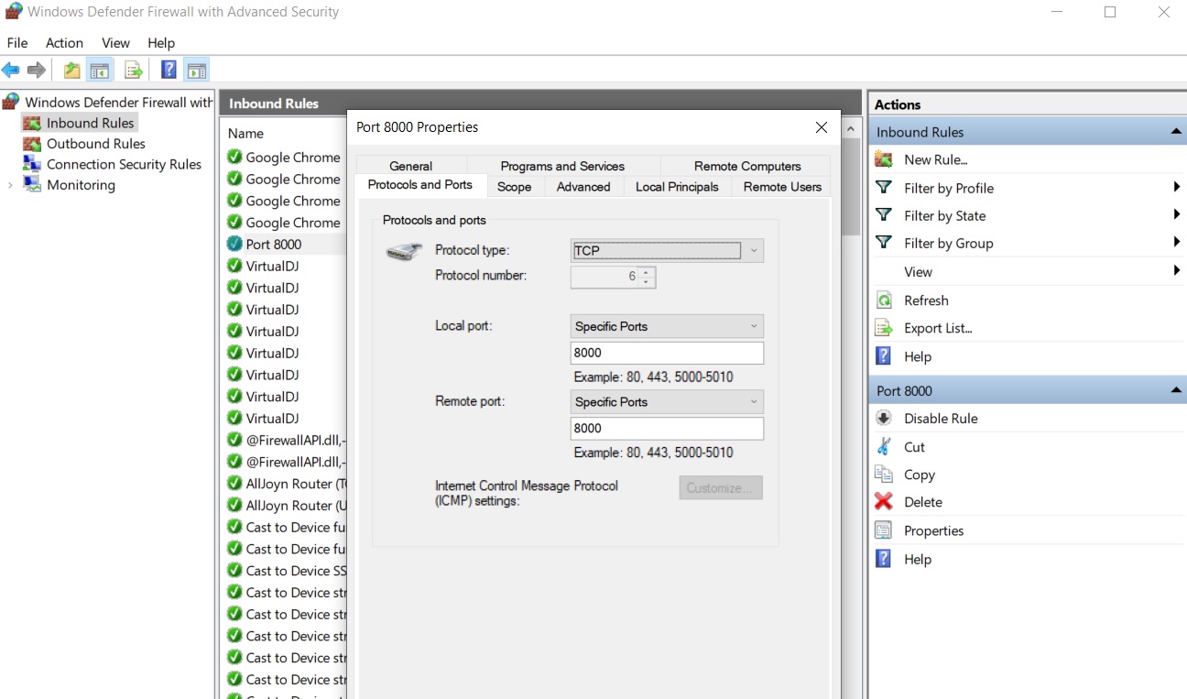Expand the Monitoring tree node chevron
This screenshot has height=699, width=1187.
click(10, 185)
